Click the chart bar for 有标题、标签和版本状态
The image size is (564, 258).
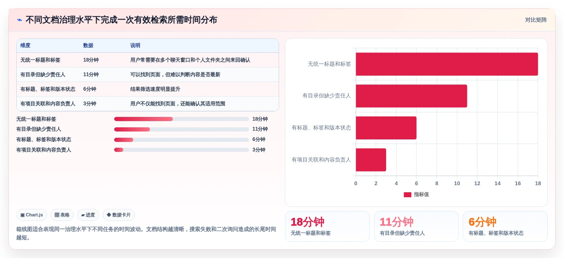pos(386,128)
